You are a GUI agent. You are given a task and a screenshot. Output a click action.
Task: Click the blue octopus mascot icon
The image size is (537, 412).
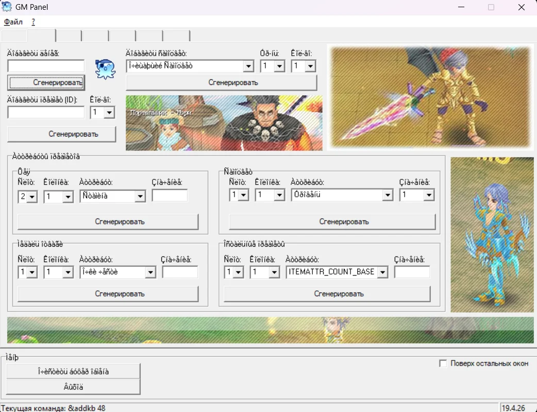(105, 68)
